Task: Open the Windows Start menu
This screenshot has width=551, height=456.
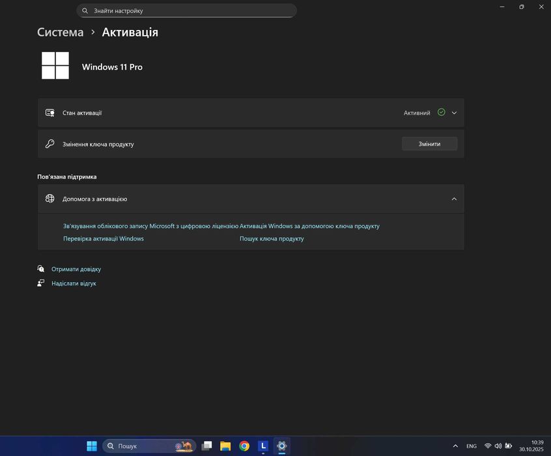Action: (92, 446)
